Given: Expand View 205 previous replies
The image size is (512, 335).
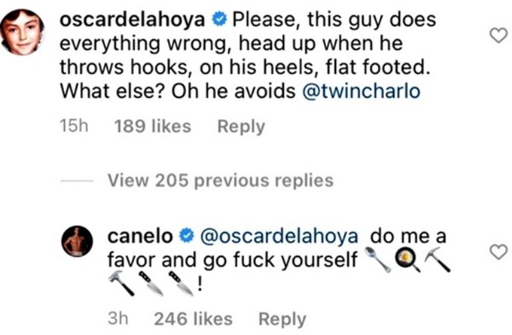Looking at the screenshot, I should 220,180.
